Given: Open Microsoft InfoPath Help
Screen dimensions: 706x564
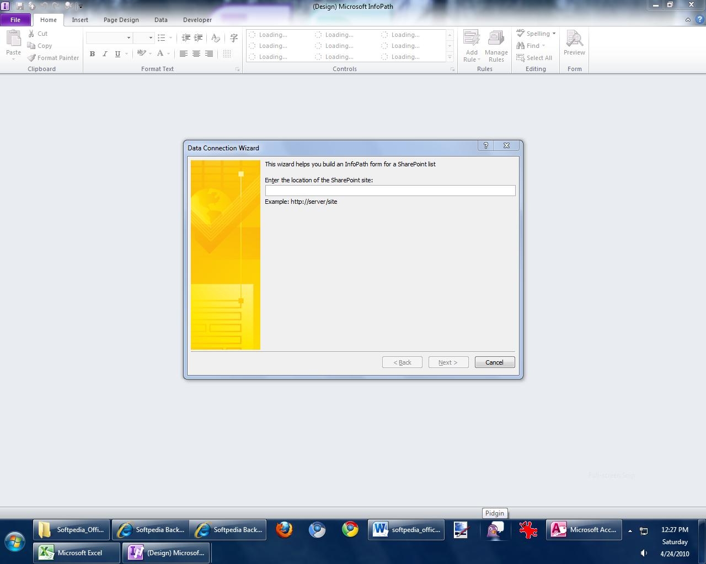Looking at the screenshot, I should point(699,20).
